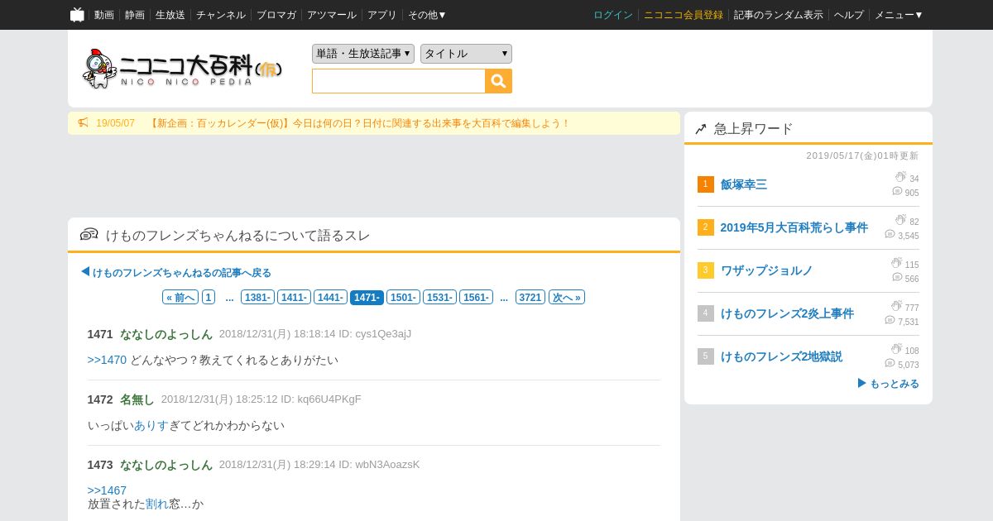Screen dimensions: 993x521
Task: Go to pagination page 1
Action: pyautogui.click(x=209, y=297)
